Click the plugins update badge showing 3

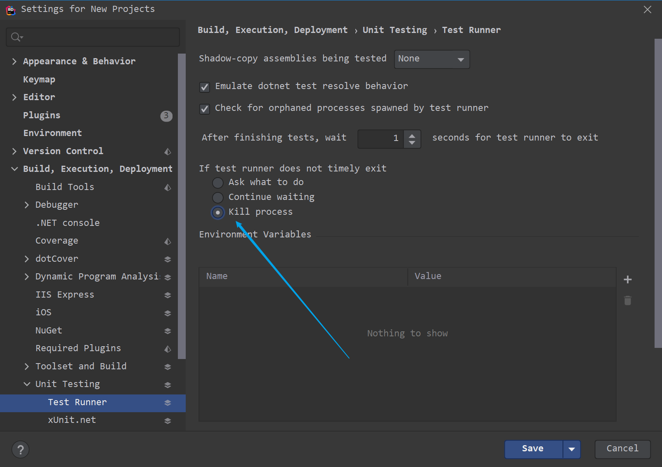166,116
